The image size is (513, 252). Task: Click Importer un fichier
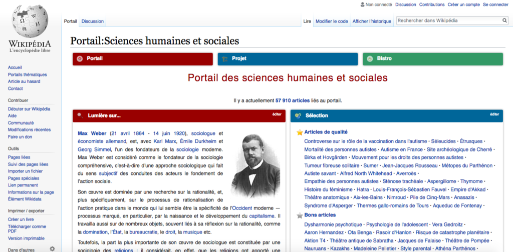pos(25,171)
